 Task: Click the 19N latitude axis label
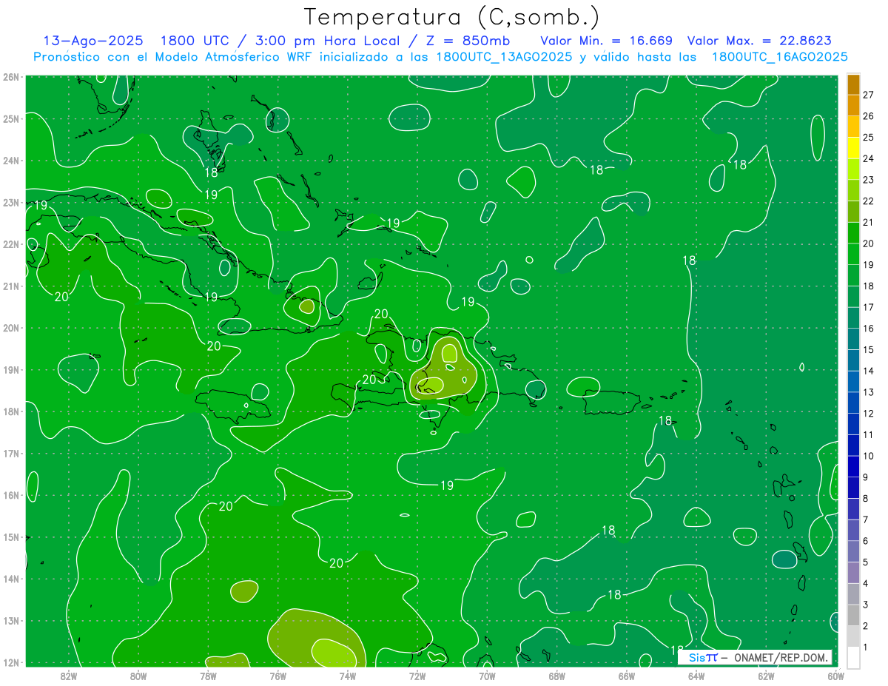click(10, 370)
